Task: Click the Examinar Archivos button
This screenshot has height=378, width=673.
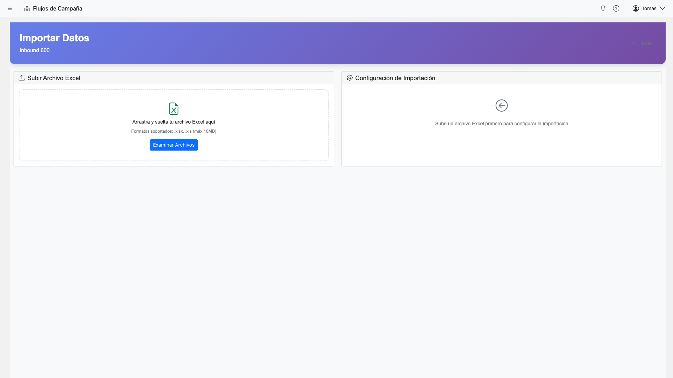Action: click(x=174, y=145)
